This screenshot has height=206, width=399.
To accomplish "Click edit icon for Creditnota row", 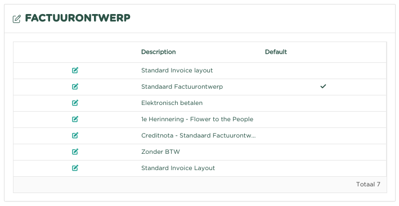I will (75, 135).
